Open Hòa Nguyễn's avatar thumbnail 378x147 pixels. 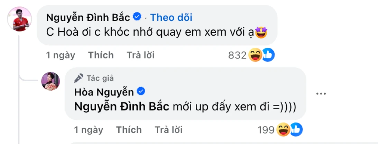[x=51, y=82]
